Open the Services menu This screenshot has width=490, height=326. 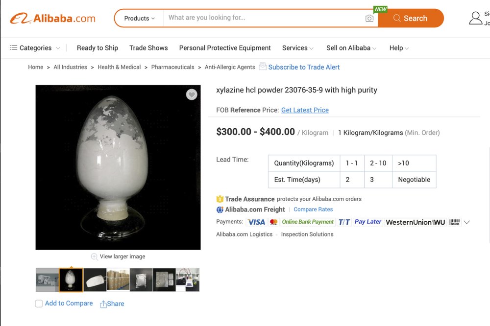(297, 48)
